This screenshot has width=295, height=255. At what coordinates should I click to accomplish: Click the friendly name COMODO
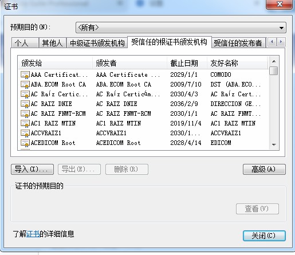pos(221,74)
